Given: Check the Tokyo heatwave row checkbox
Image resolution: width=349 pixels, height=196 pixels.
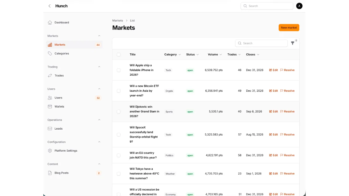Looking at the screenshot, I should click(119, 174).
